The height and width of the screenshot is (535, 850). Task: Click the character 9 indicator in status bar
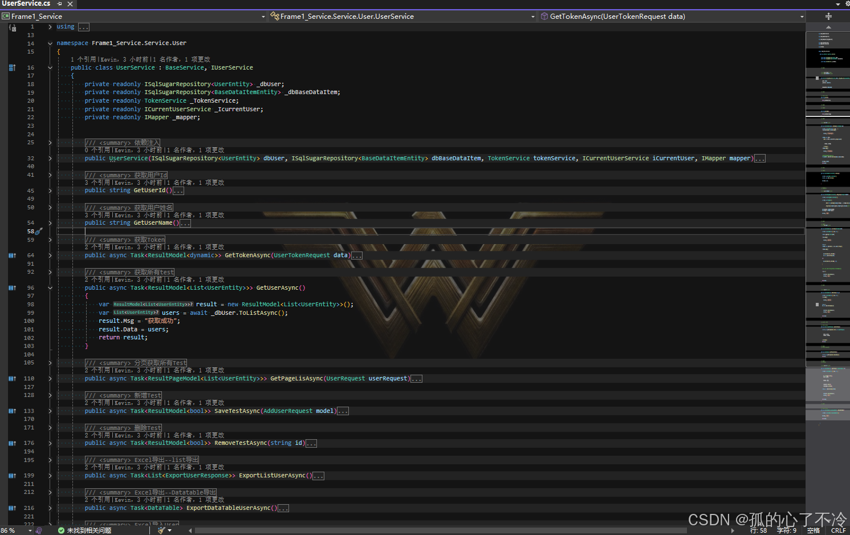click(787, 530)
